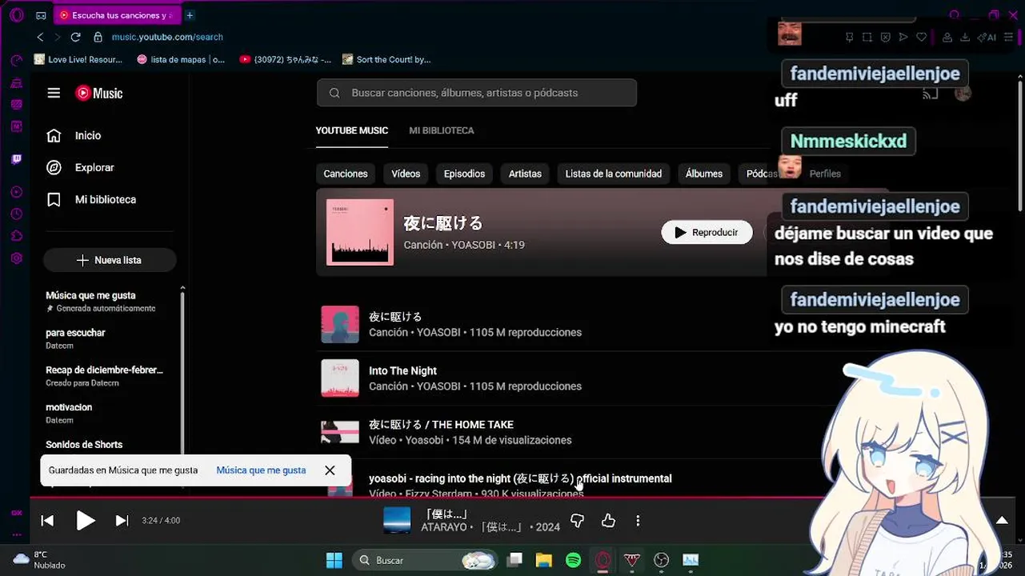Open the Cast to device icon

(930, 94)
